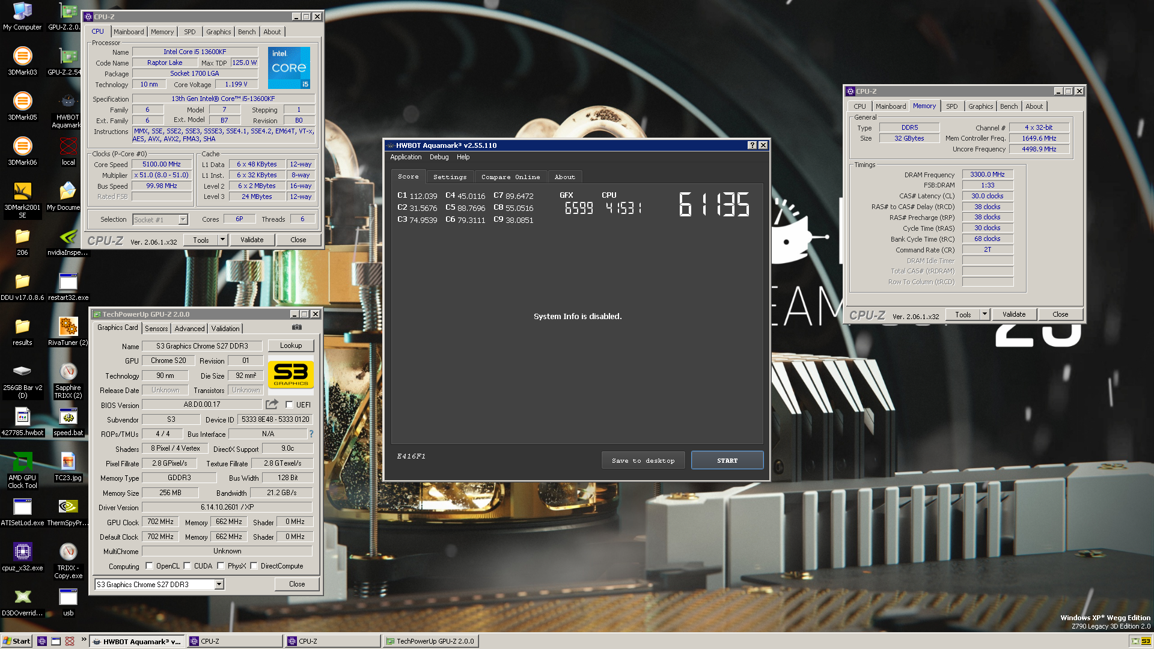Open the 427785.hwbot file icon
Viewport: 1154px width, 649px height.
(22, 421)
